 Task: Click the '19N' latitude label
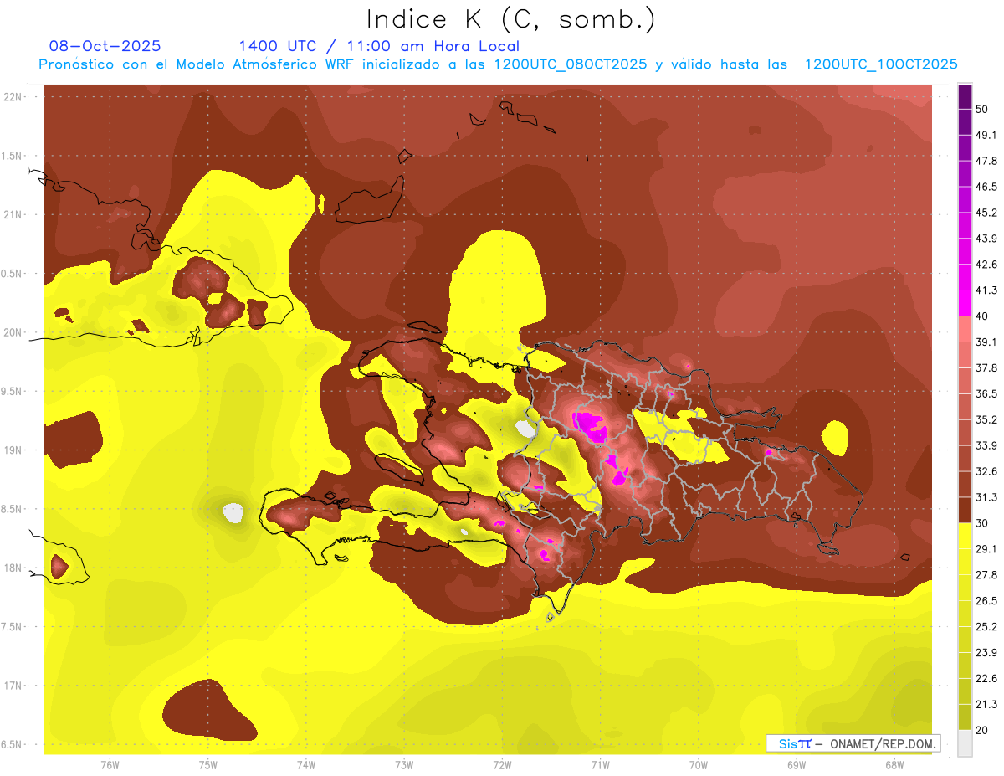coord(13,450)
